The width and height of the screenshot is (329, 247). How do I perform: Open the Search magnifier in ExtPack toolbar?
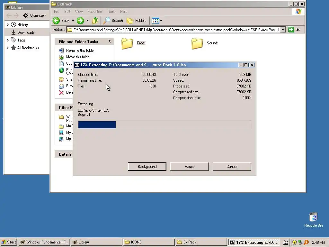coord(107,21)
